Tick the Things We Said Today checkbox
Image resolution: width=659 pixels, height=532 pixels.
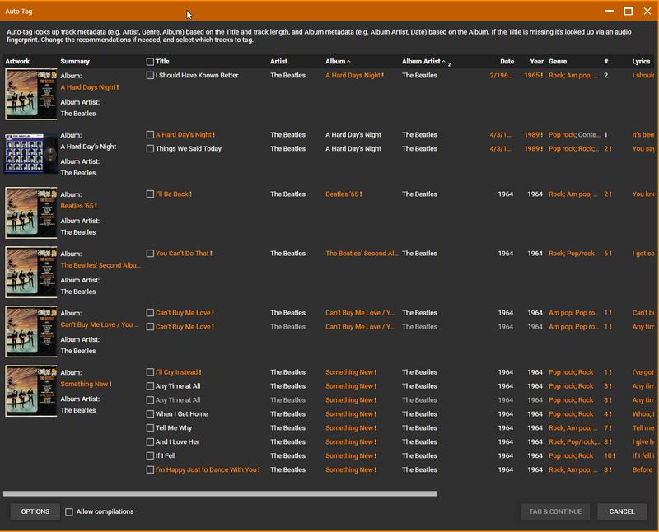150,149
